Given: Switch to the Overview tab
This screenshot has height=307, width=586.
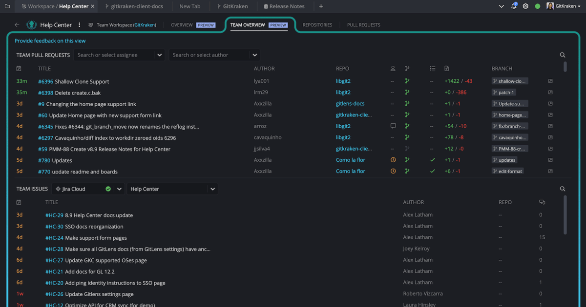Looking at the screenshot, I should click(x=182, y=24).
